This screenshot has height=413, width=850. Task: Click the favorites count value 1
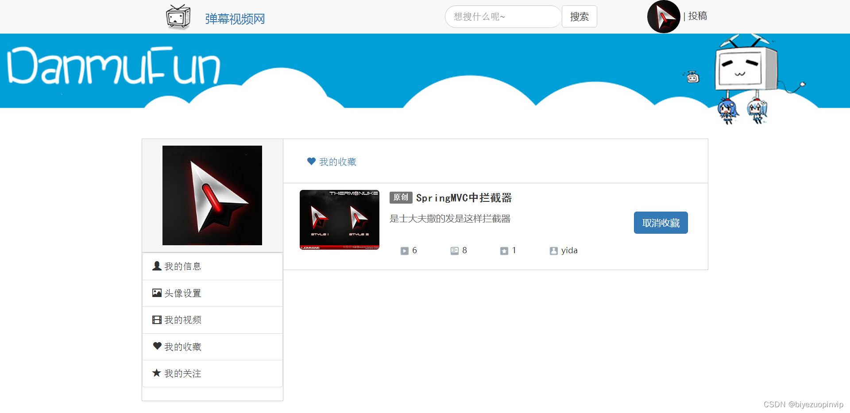pos(514,251)
